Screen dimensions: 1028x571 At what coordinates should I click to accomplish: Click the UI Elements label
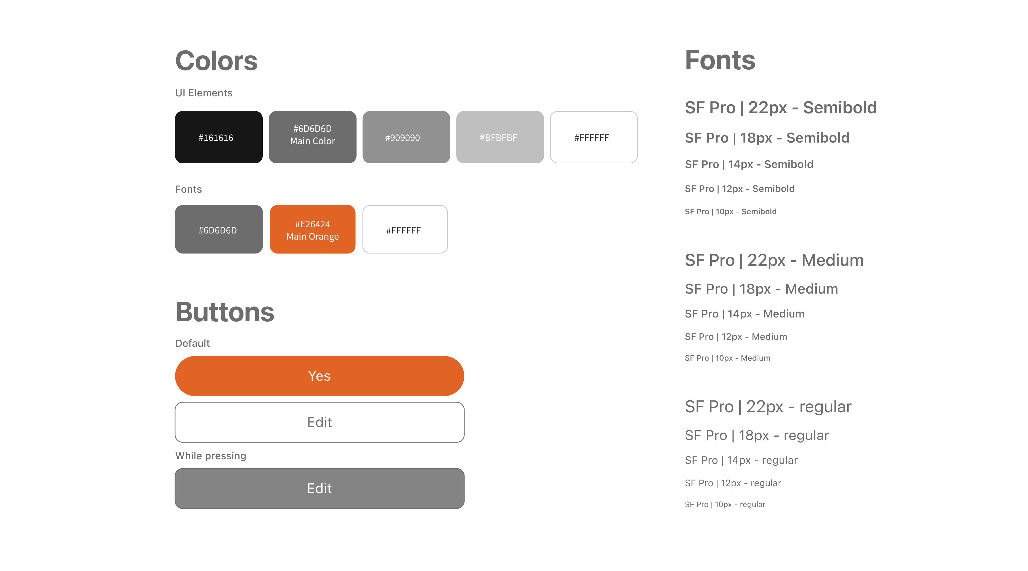(x=204, y=93)
